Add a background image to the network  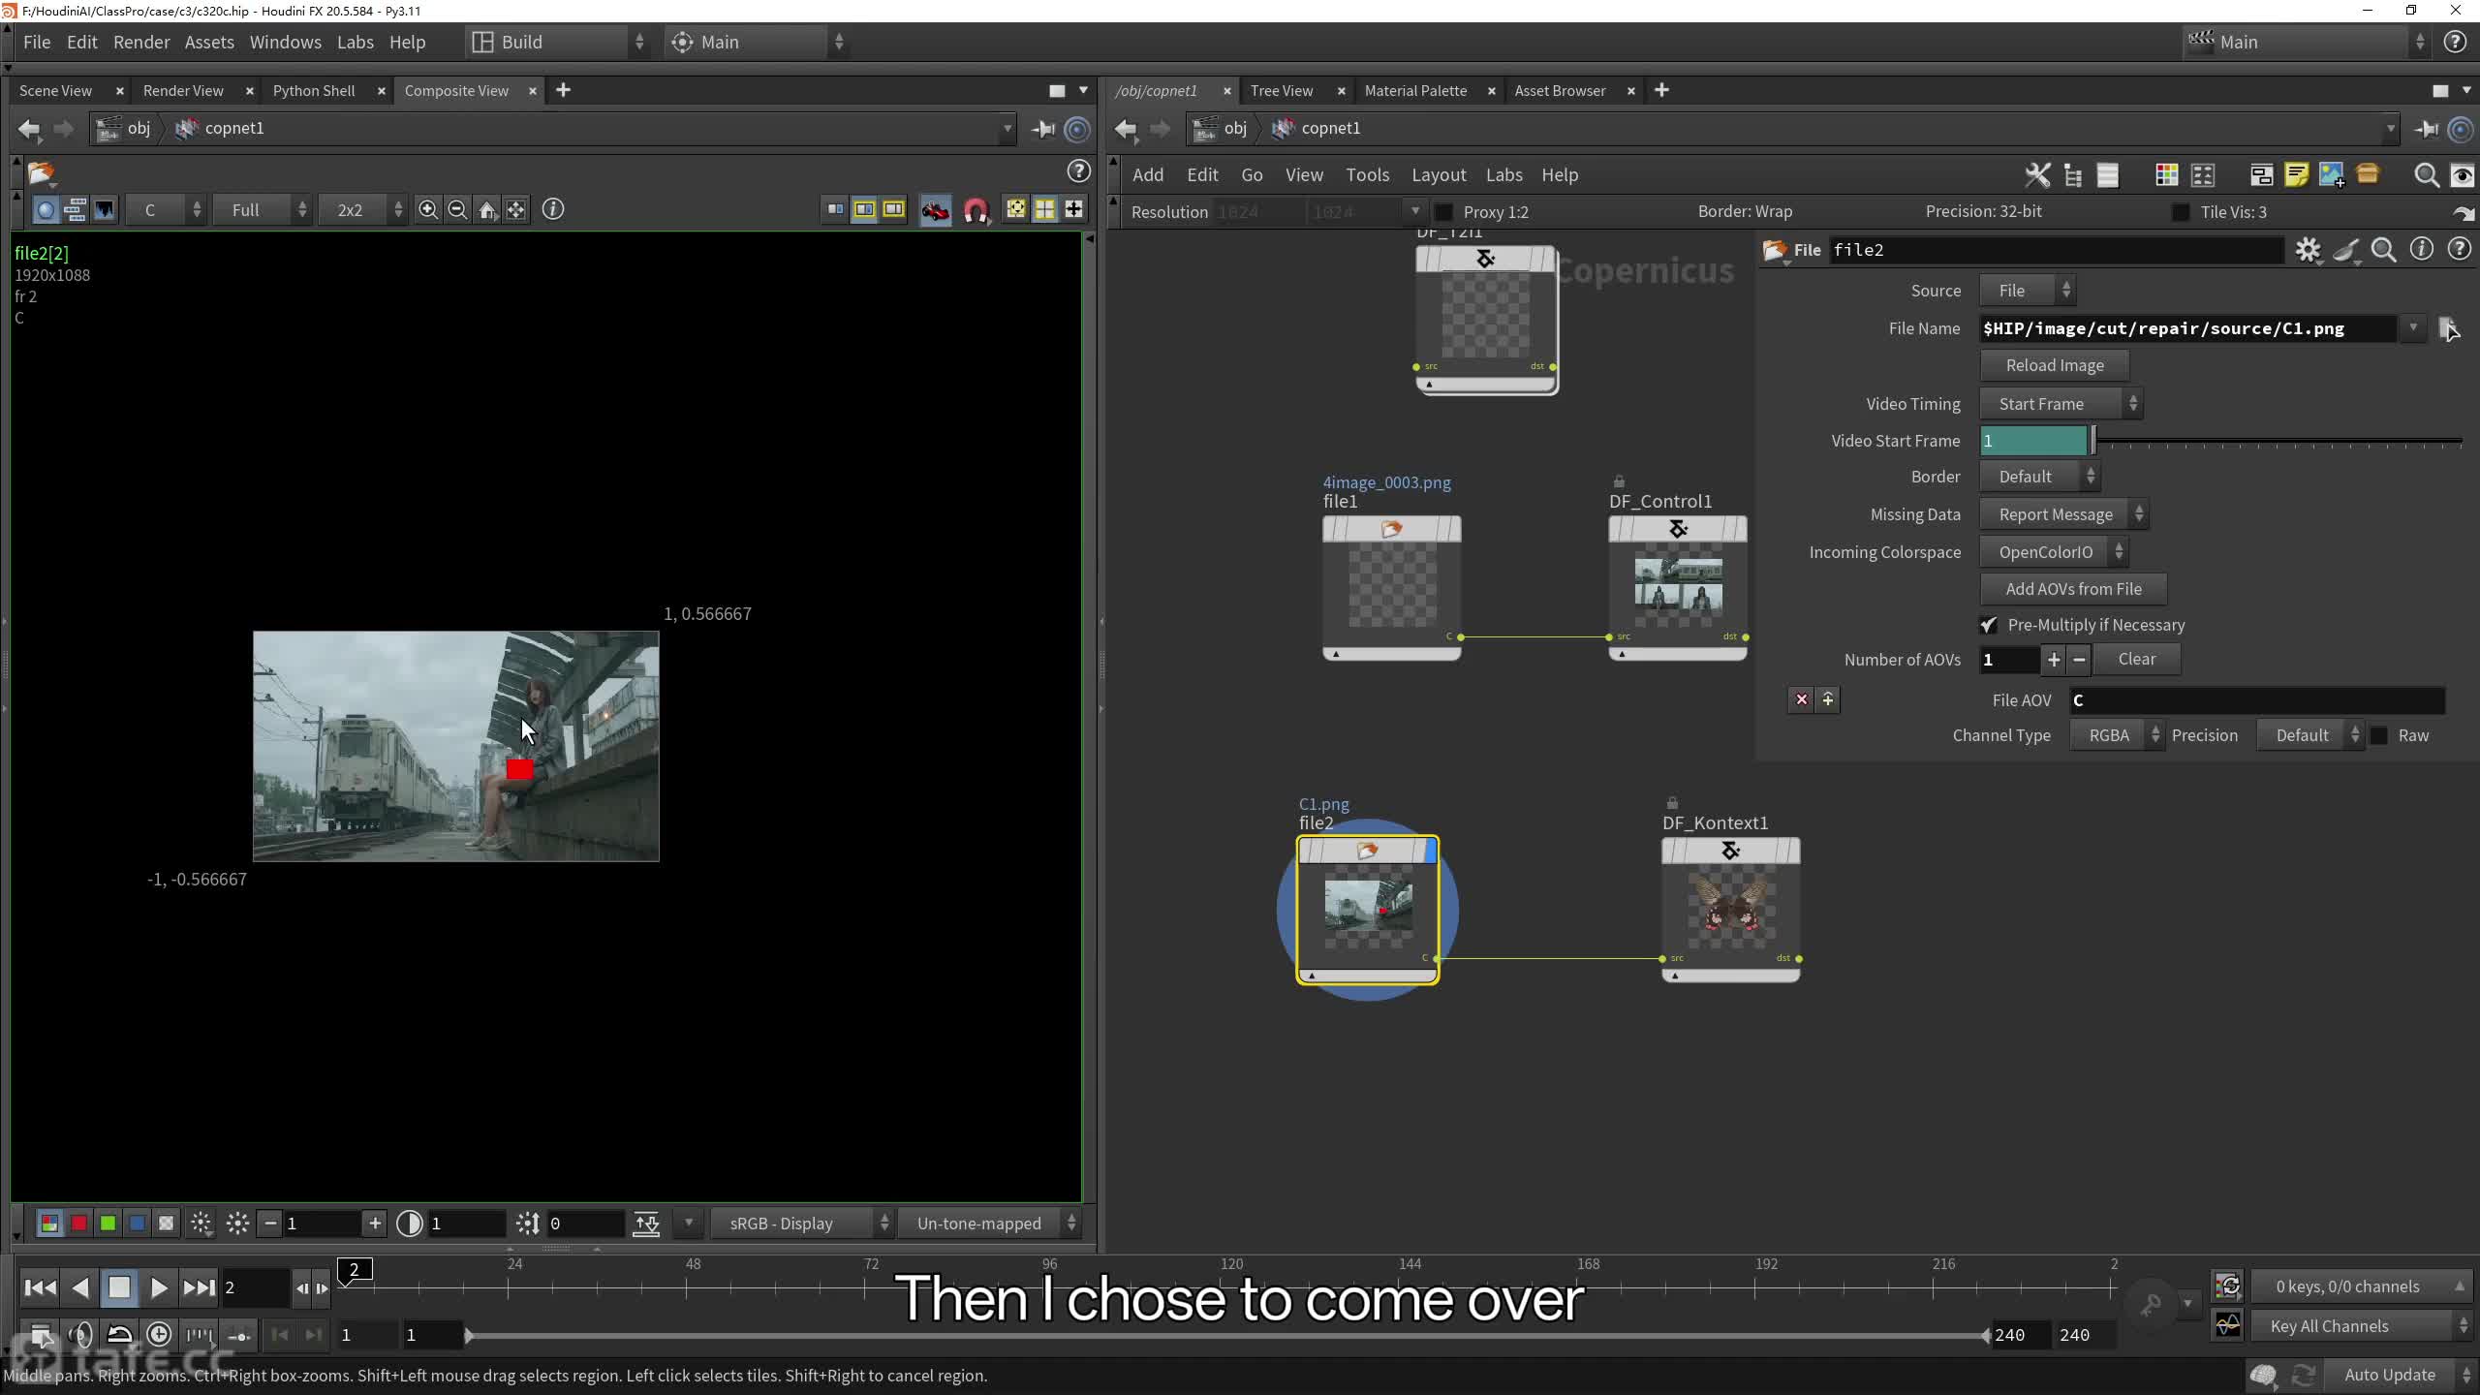click(x=2331, y=175)
